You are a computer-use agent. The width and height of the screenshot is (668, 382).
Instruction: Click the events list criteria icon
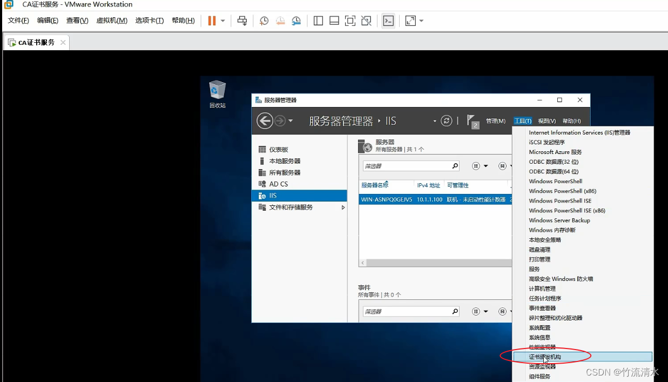click(x=476, y=312)
